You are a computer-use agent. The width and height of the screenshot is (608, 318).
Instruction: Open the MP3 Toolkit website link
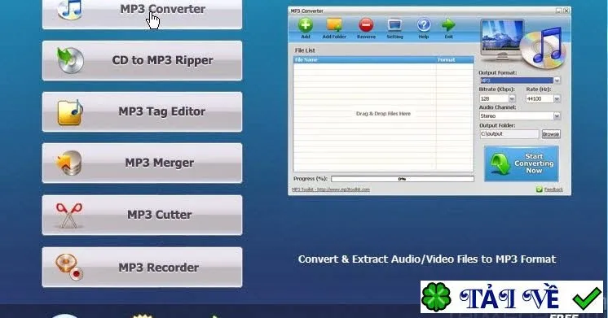click(x=331, y=189)
